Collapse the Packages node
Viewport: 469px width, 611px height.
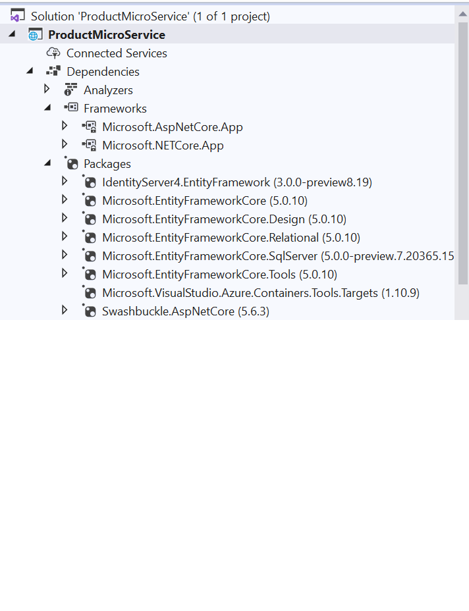click(47, 163)
